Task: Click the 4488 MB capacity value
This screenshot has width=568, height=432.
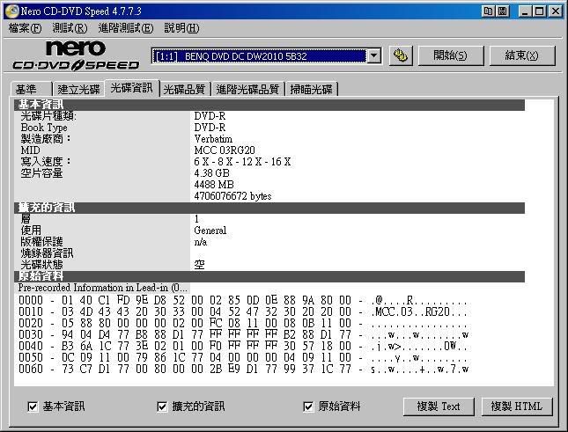Action: click(x=214, y=185)
